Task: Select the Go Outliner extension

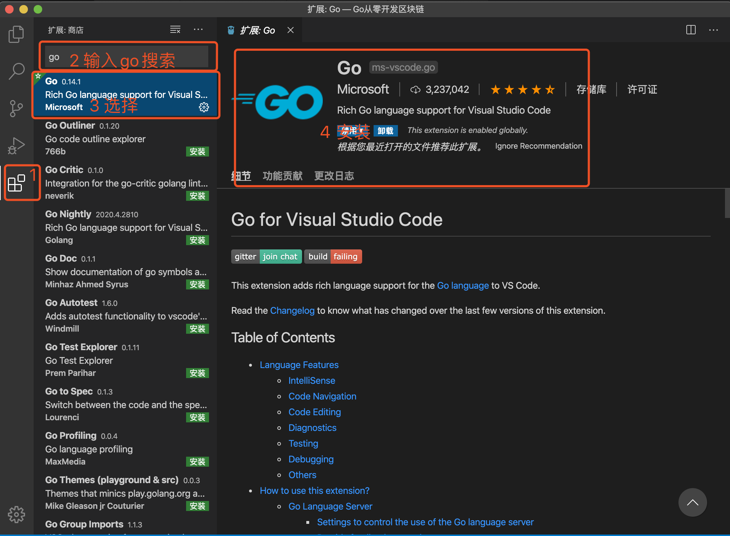Action: (x=126, y=139)
